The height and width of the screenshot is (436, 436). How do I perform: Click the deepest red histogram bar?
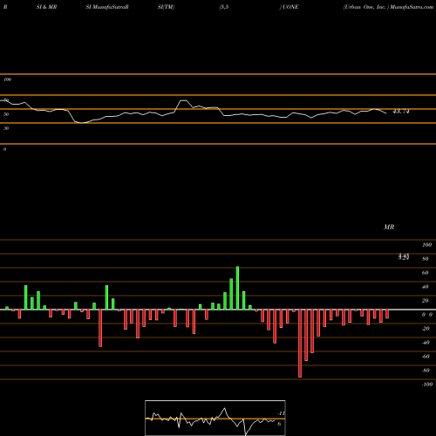(300, 344)
